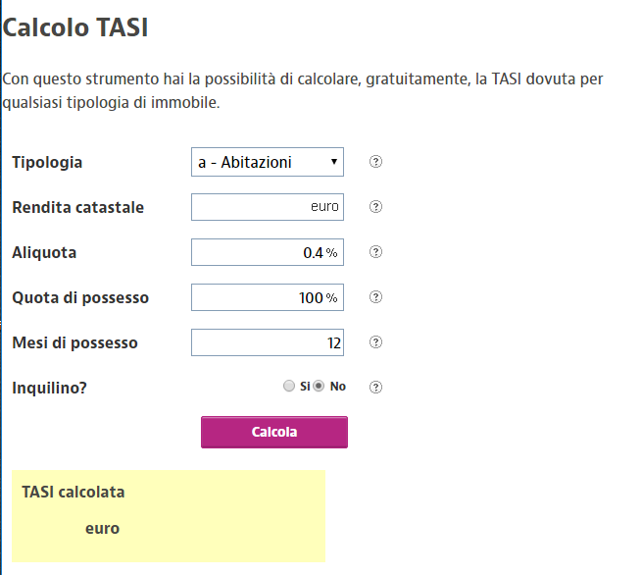This screenshot has width=641, height=575.
Task: Show help for Rendita catastale
Action: (x=375, y=207)
